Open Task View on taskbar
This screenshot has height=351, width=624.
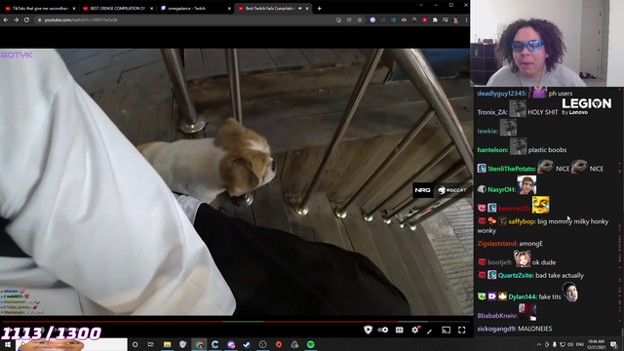151,344
